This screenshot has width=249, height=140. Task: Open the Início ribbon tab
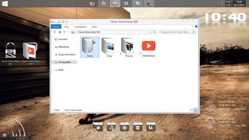(67, 27)
